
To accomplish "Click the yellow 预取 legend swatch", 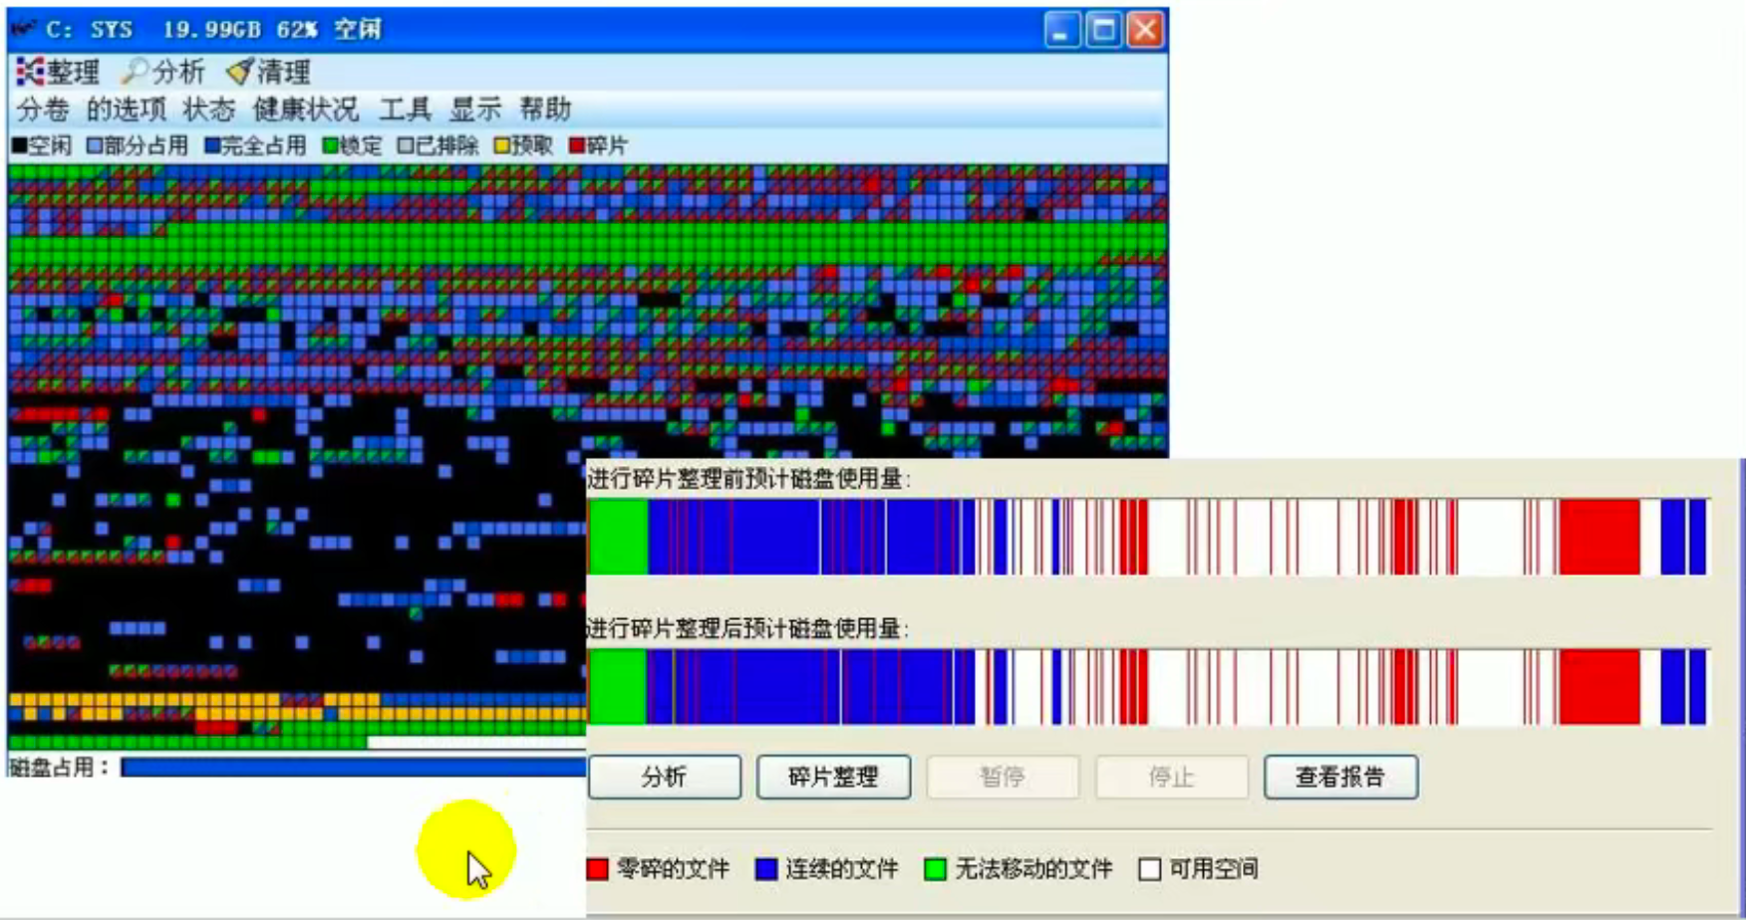I will coord(501,146).
